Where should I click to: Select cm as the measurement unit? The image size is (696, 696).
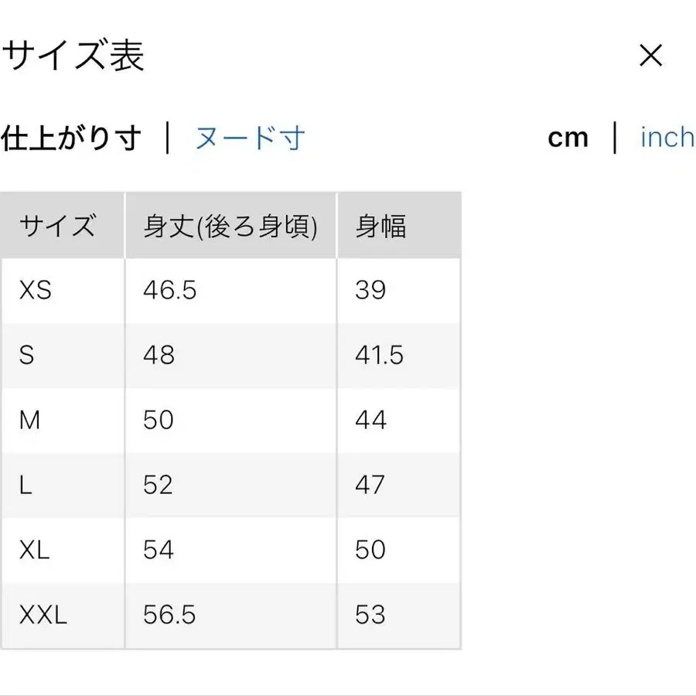(x=568, y=138)
